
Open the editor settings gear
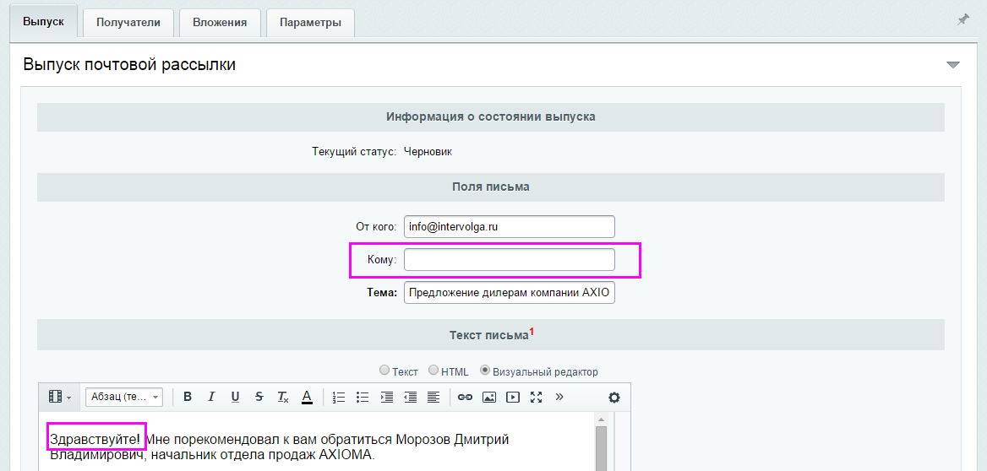pos(613,397)
